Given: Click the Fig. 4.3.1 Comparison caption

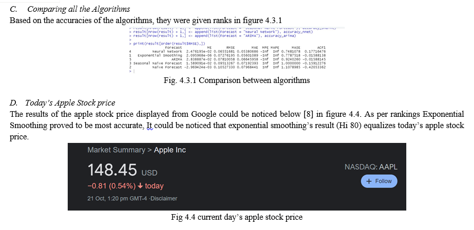Looking at the screenshot, I should (x=236, y=80).
